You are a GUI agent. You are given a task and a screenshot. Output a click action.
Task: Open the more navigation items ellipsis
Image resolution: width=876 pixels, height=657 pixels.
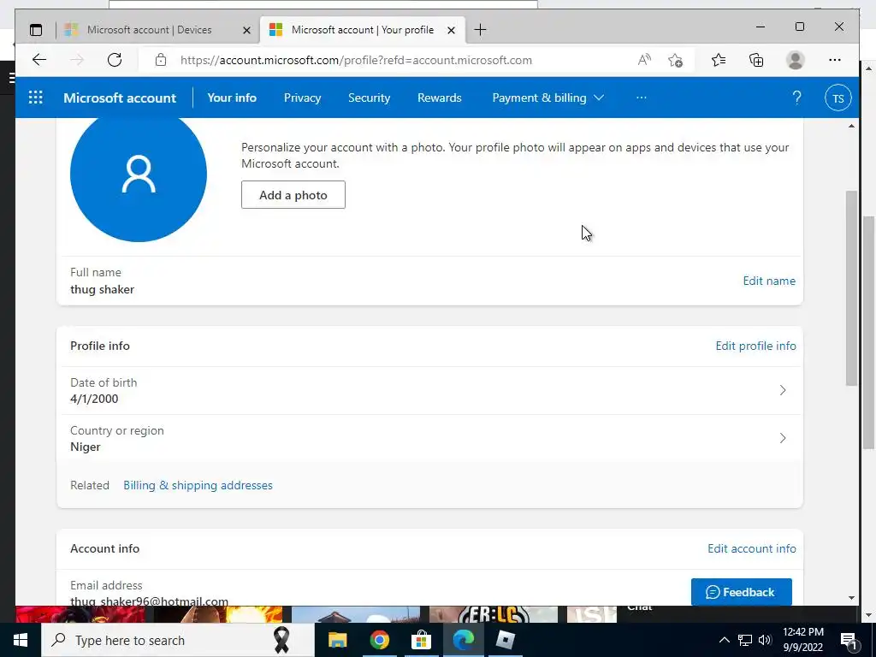point(642,98)
